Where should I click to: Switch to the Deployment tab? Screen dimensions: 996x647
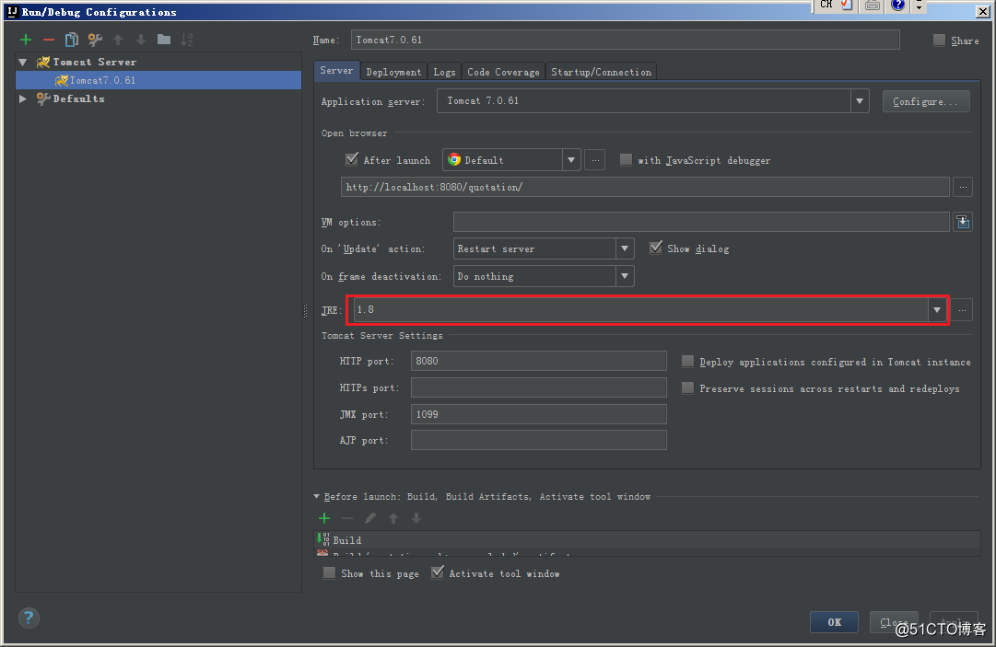tap(393, 72)
